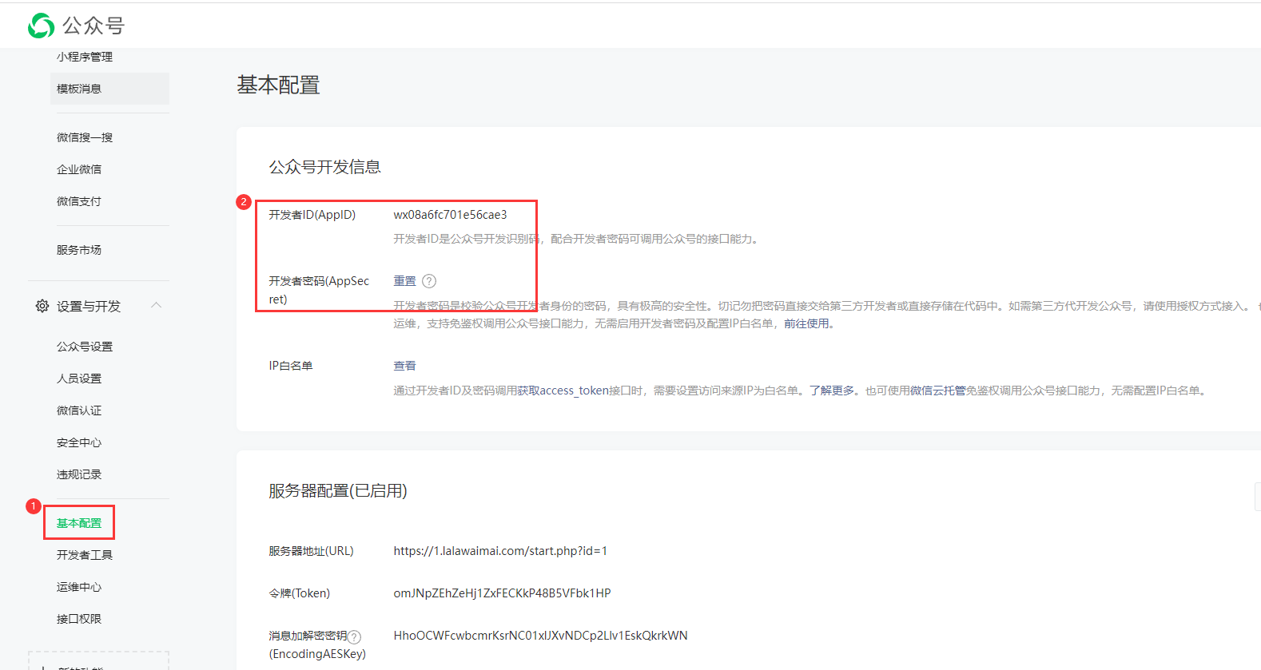Click the AppID value wx08a6fc701e56cae3
Viewport: 1261px width, 670px height.
[x=450, y=215]
